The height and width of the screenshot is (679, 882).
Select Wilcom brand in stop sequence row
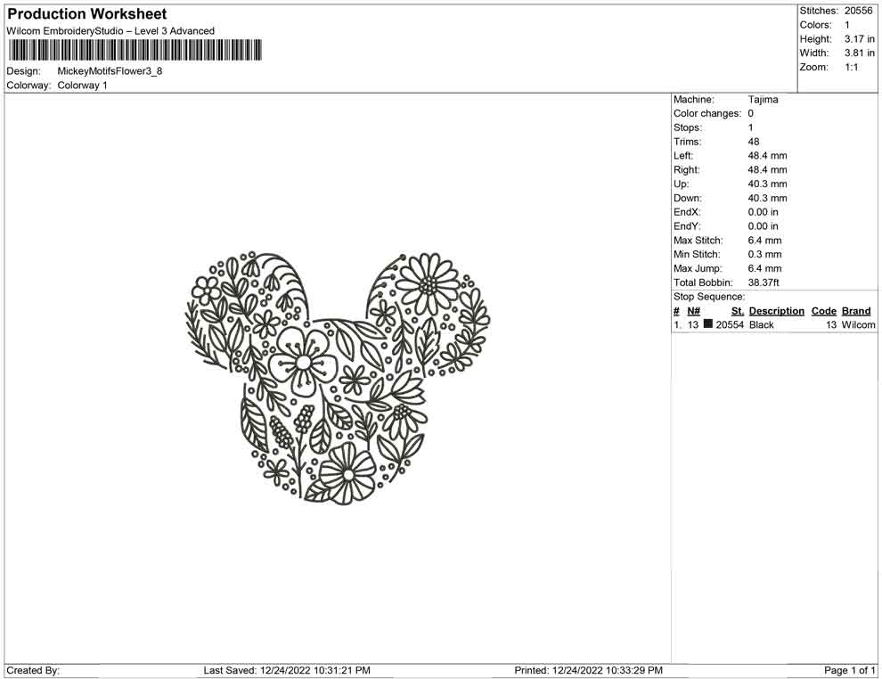pyautogui.click(x=858, y=325)
